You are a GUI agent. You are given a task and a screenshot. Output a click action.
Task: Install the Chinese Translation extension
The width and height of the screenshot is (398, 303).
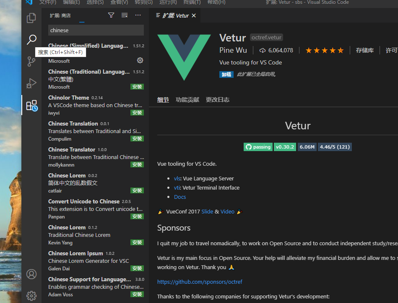point(137,139)
